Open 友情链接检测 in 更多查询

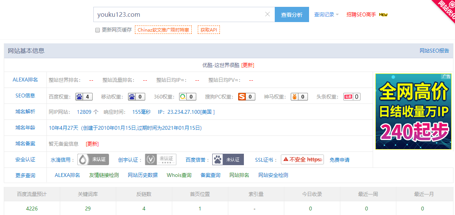(104, 175)
